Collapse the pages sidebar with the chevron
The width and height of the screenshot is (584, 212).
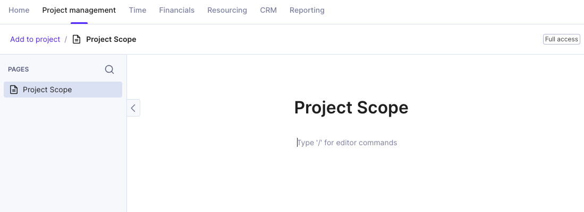133,108
